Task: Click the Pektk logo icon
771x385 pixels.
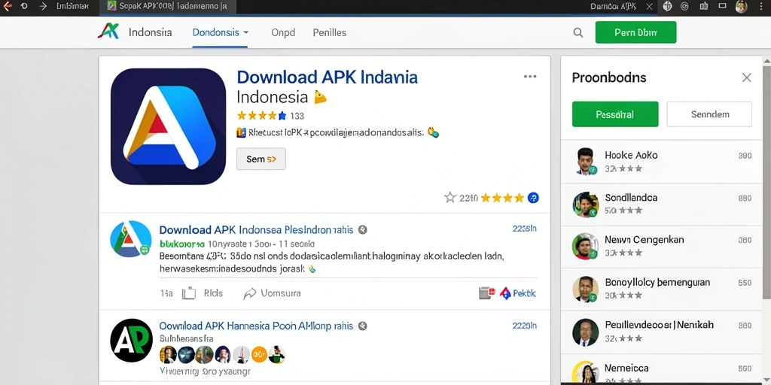Action: pyautogui.click(x=505, y=293)
